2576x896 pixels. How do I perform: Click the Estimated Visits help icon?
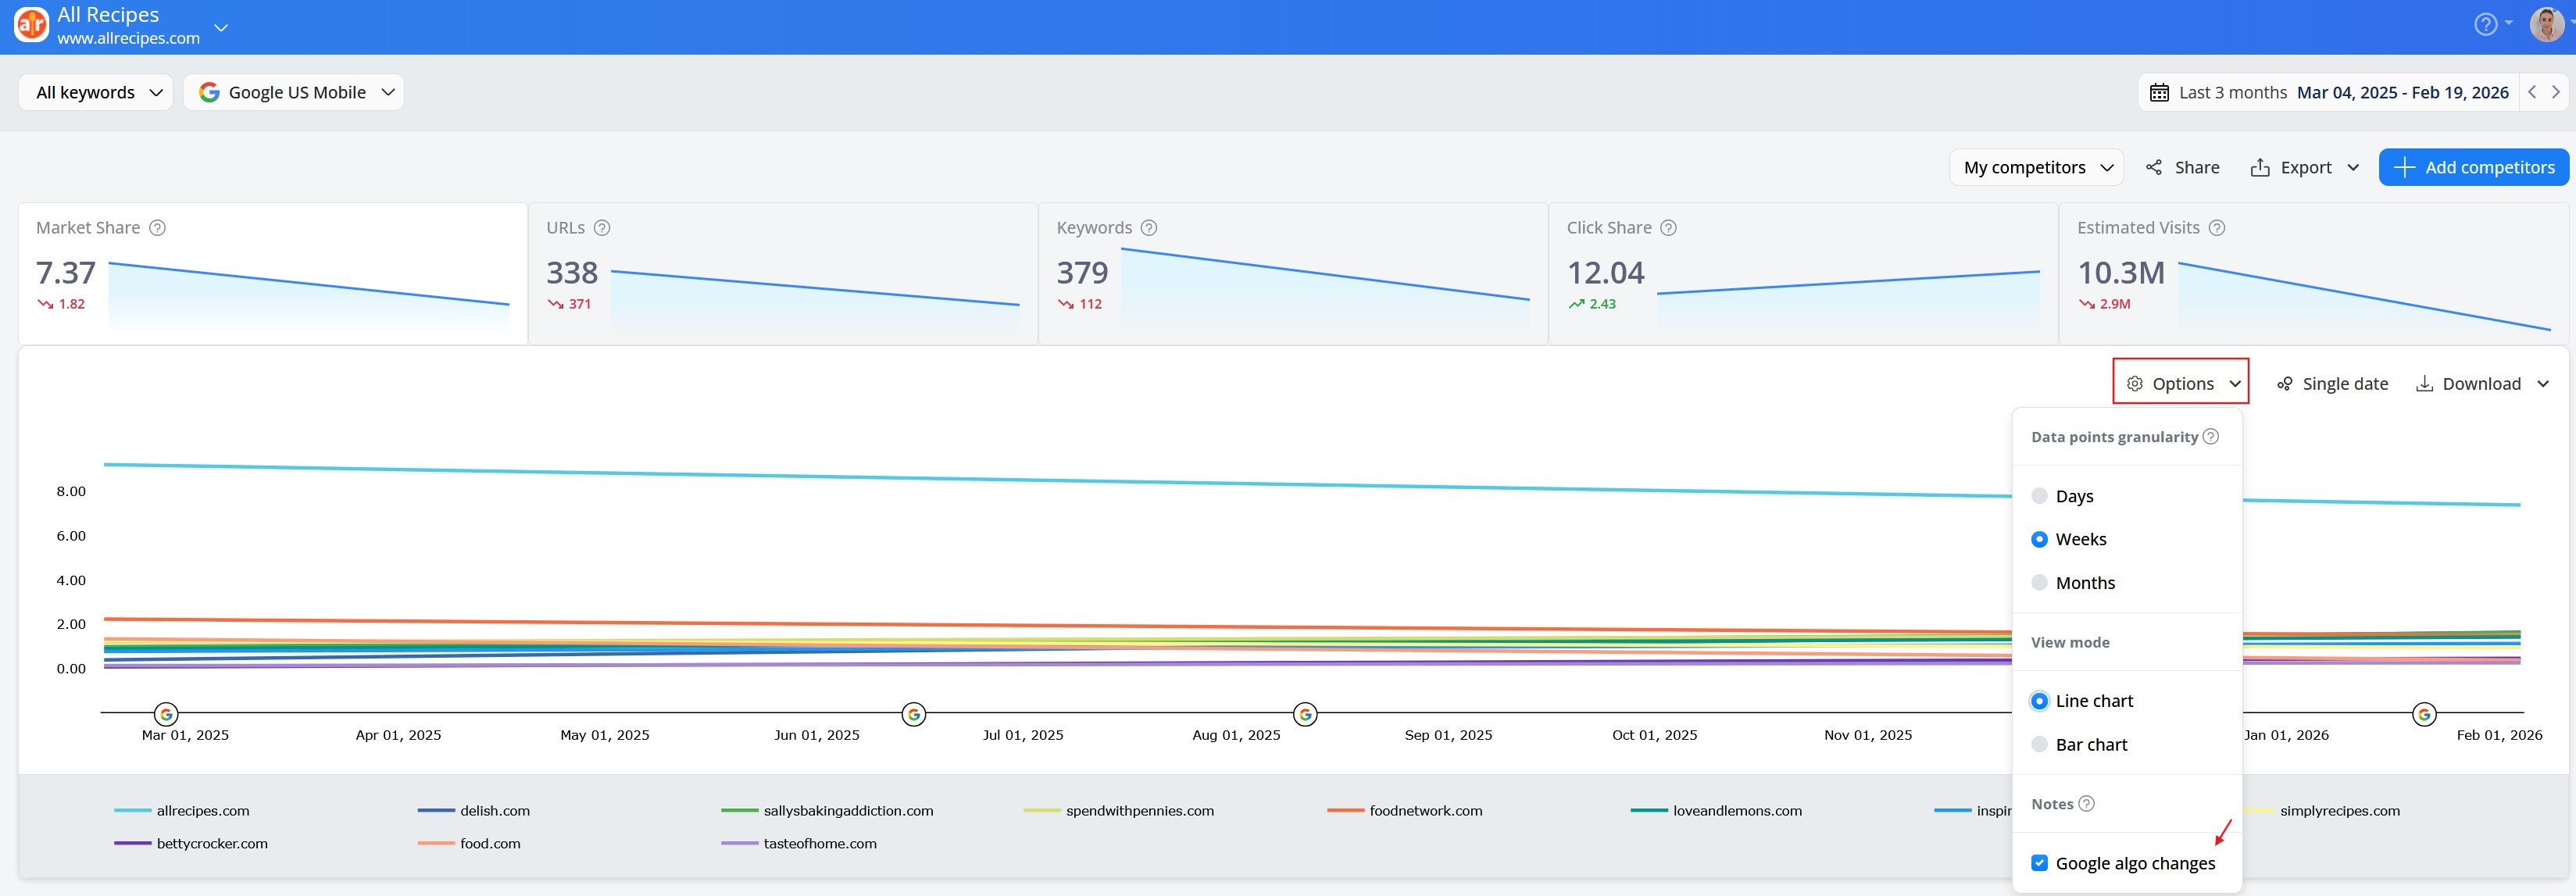point(2217,228)
